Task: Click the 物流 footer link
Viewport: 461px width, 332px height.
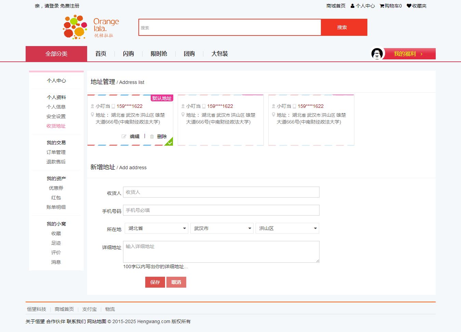Action: click(110, 309)
